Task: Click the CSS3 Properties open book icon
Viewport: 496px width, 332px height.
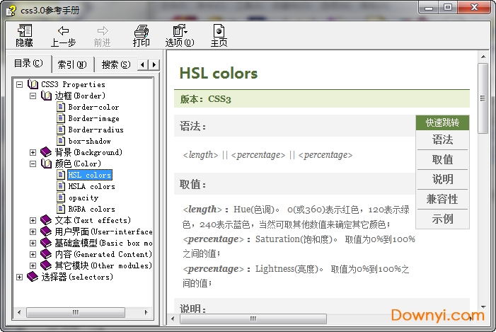Action: pos(33,84)
